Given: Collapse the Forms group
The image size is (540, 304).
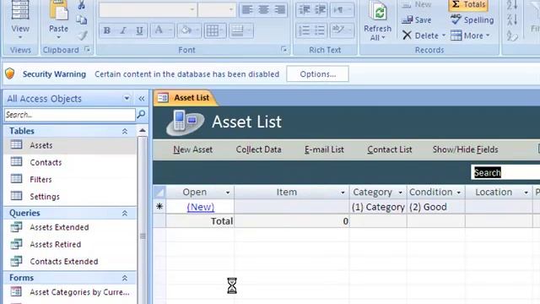Looking at the screenshot, I should click(x=125, y=278).
